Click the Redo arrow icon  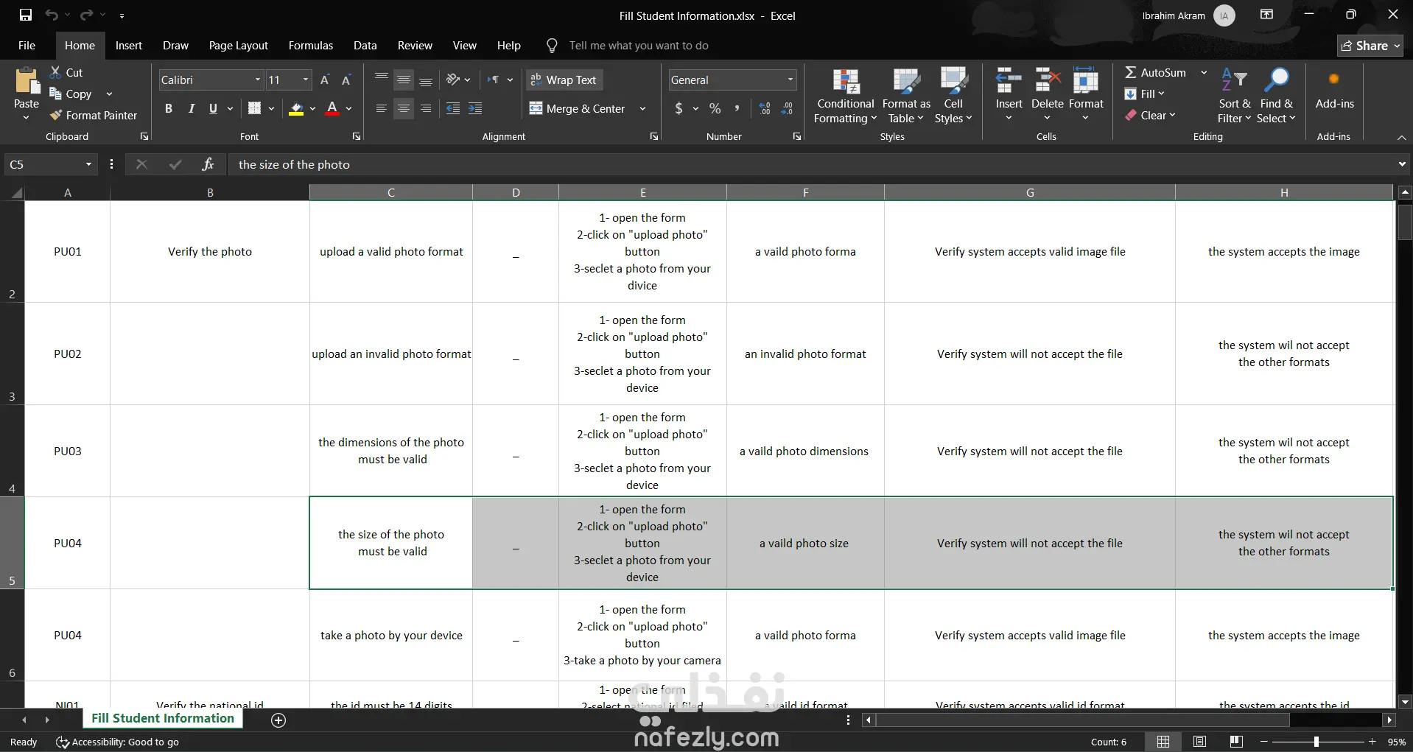click(86, 15)
